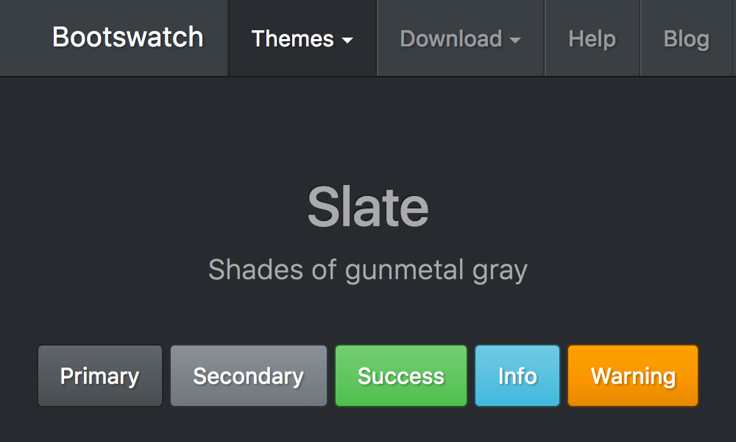Screen dimensions: 736x442
Task: Click the gunmetal gray tagline text
Action: pos(368,270)
